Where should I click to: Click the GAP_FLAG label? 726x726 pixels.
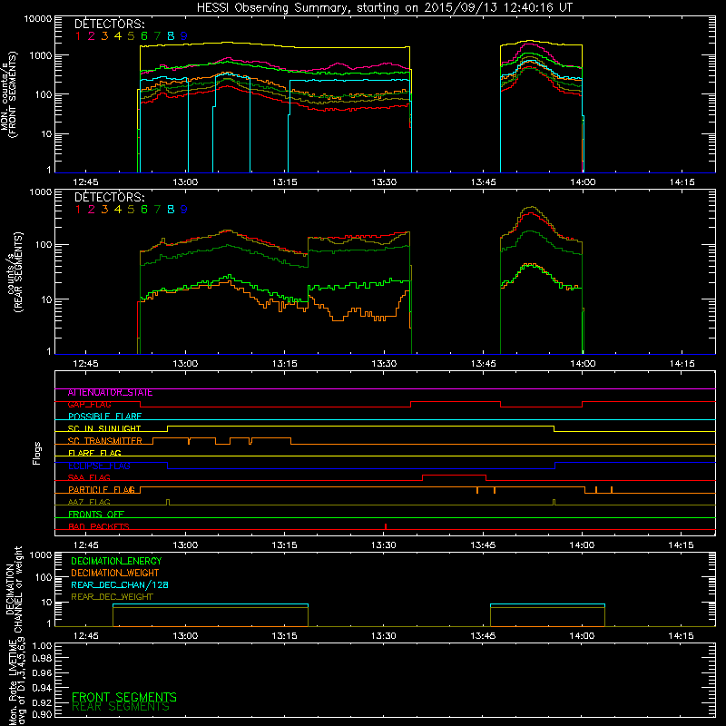(89, 405)
